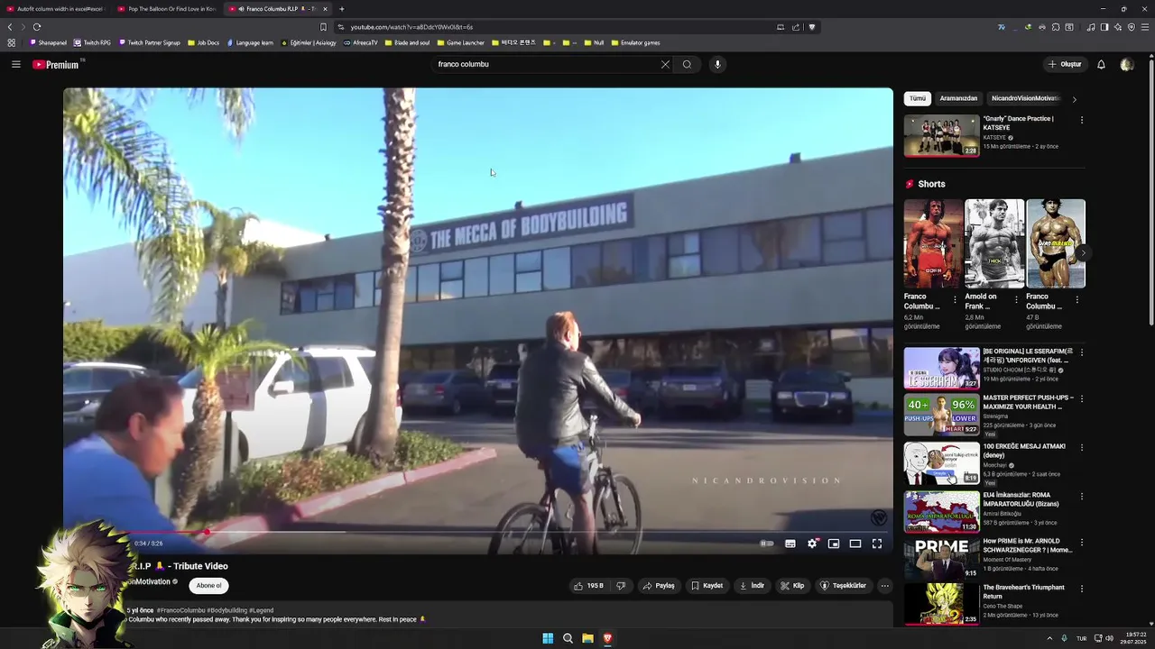Open the Job Docs bookmark folder
1155x649 pixels.
point(203,42)
